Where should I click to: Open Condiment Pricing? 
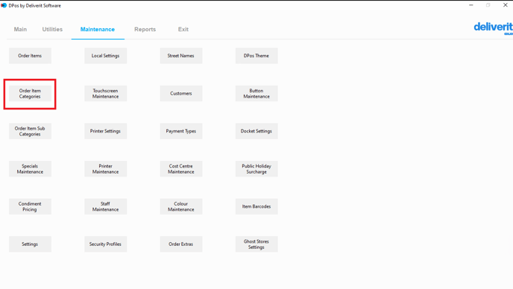(30, 206)
